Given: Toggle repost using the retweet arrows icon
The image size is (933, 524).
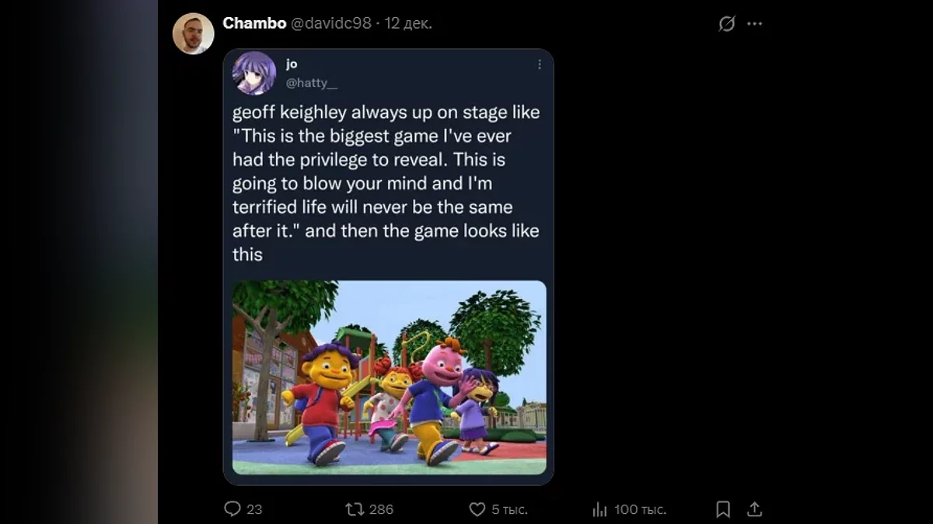Looking at the screenshot, I should pyautogui.click(x=355, y=509).
